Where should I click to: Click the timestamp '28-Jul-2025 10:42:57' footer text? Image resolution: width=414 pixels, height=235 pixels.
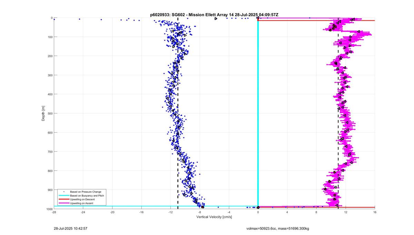coord(70,228)
